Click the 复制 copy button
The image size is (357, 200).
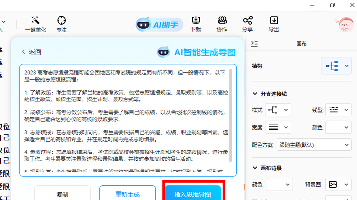pos(62,193)
